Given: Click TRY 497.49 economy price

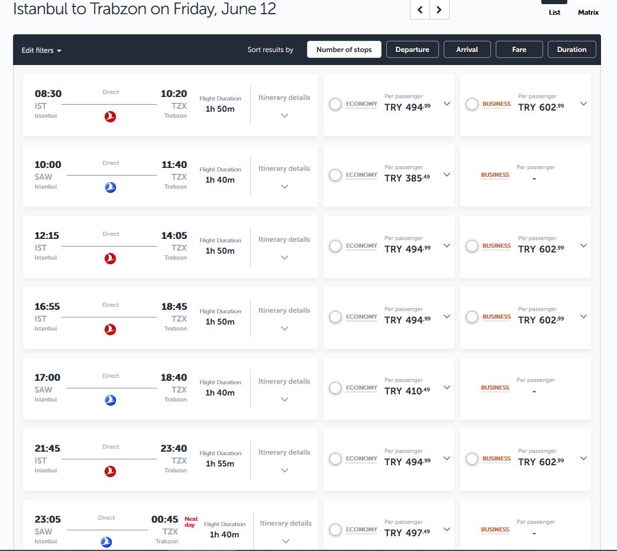Looking at the screenshot, I should (x=407, y=533).
